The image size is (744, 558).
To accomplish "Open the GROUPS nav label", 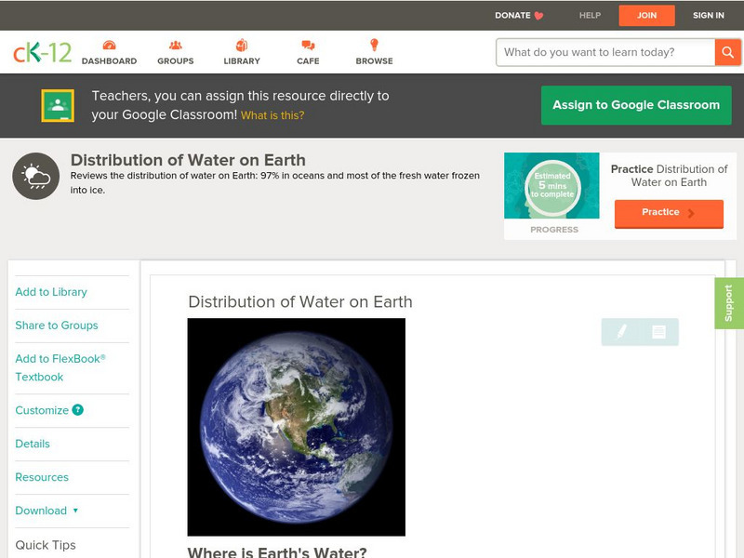I will click(176, 60).
